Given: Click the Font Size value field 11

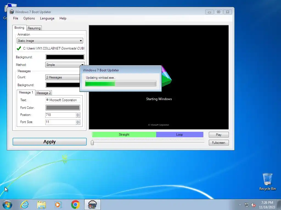Looking at the screenshot, I should pos(61,122).
